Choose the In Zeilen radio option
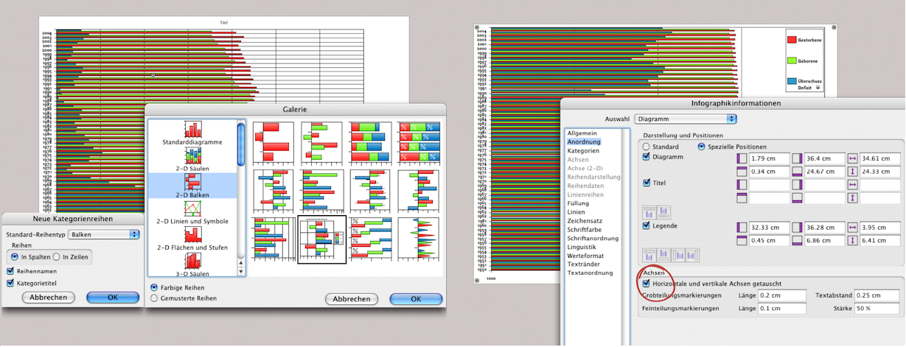 click(x=58, y=256)
